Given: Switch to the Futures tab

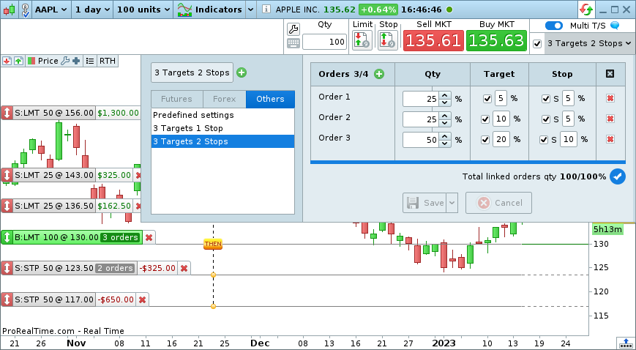Looking at the screenshot, I should (176, 99).
